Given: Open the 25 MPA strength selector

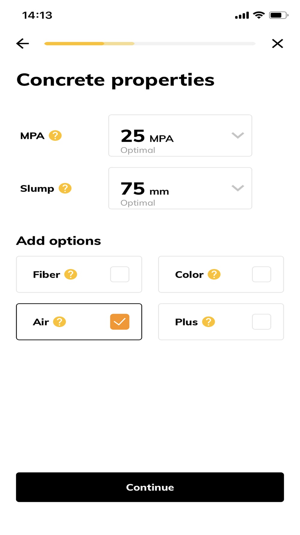Looking at the screenshot, I should tap(180, 136).
